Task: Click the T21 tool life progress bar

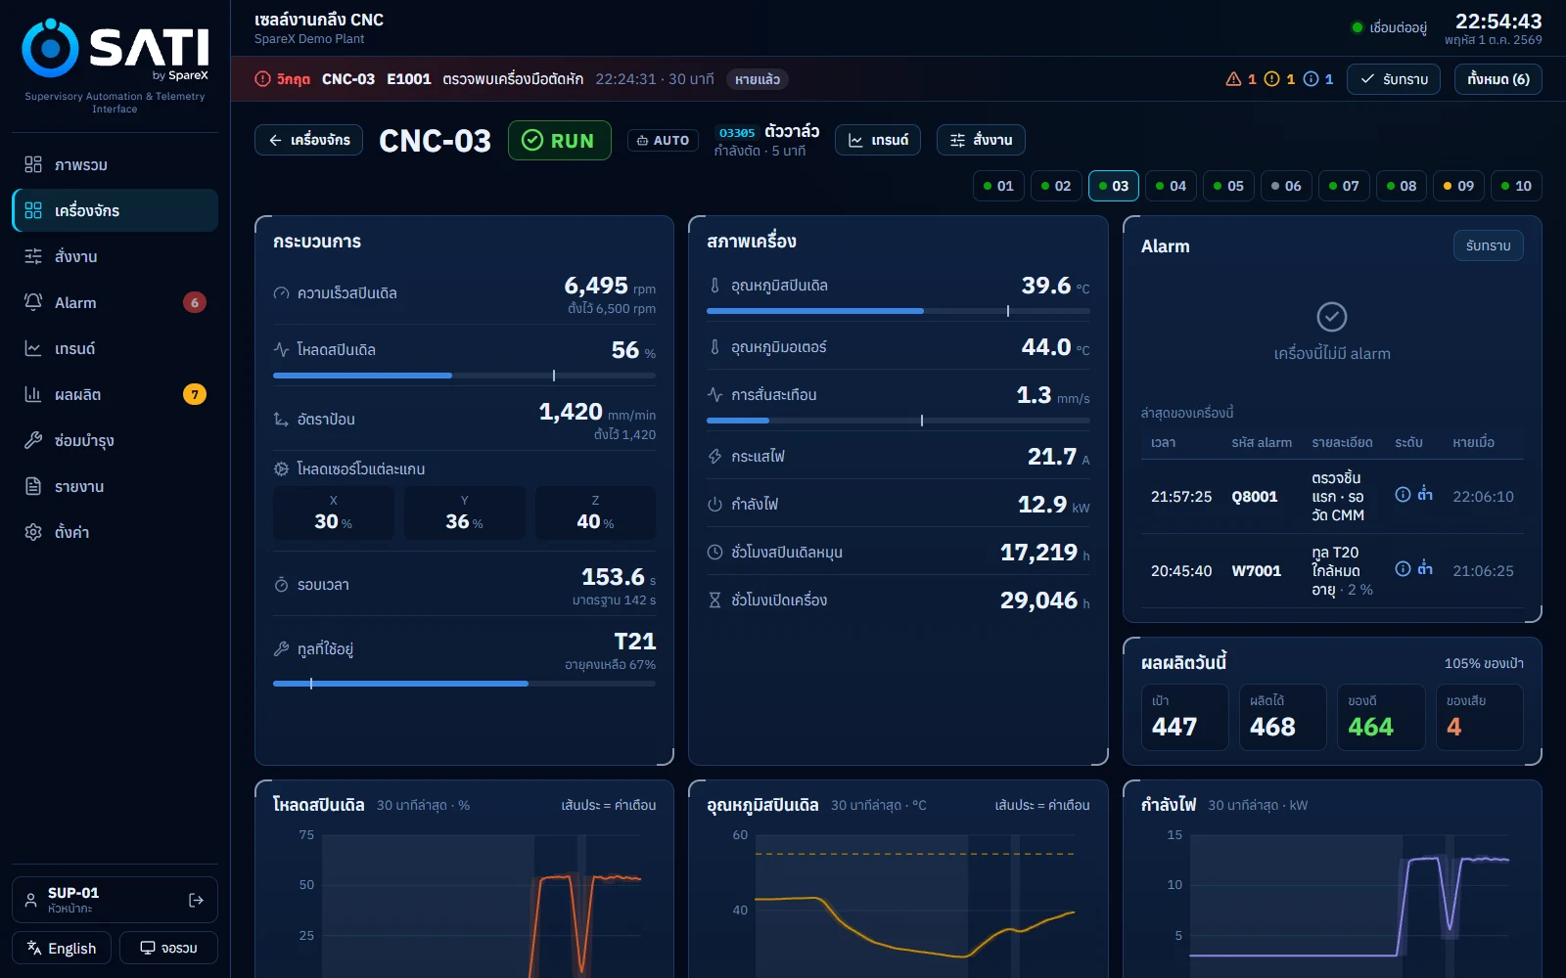Action: pos(465,684)
